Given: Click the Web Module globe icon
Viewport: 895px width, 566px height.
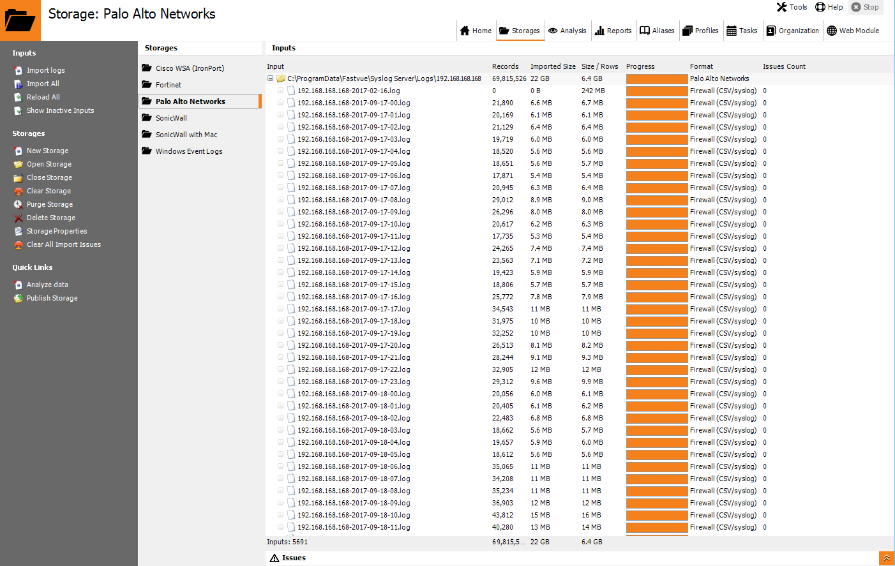Looking at the screenshot, I should coord(832,31).
